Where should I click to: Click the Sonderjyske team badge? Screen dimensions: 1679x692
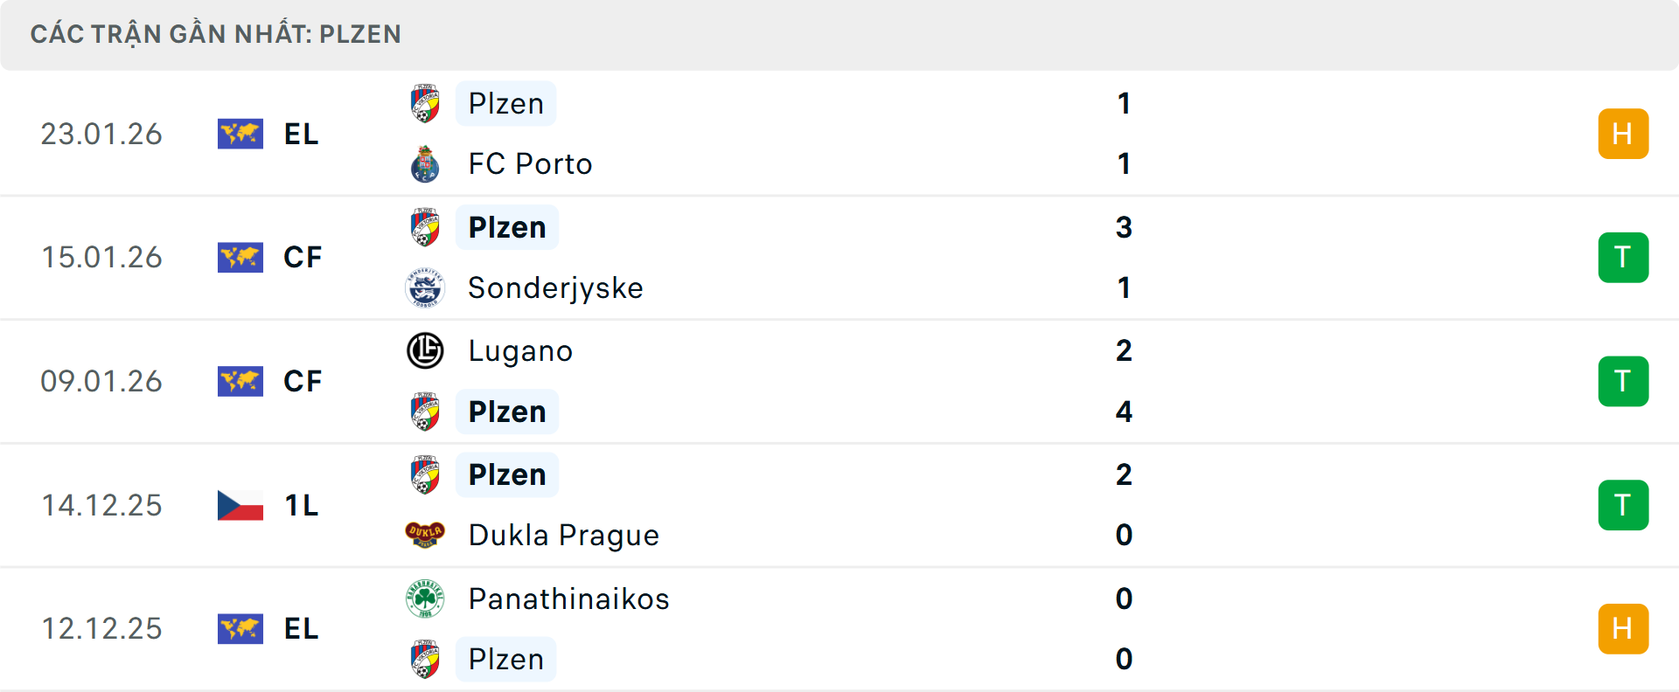click(x=426, y=288)
